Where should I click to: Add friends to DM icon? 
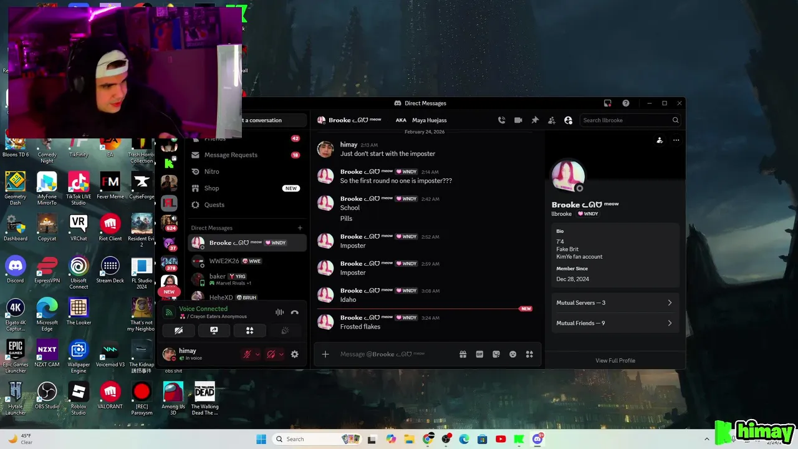tap(551, 120)
